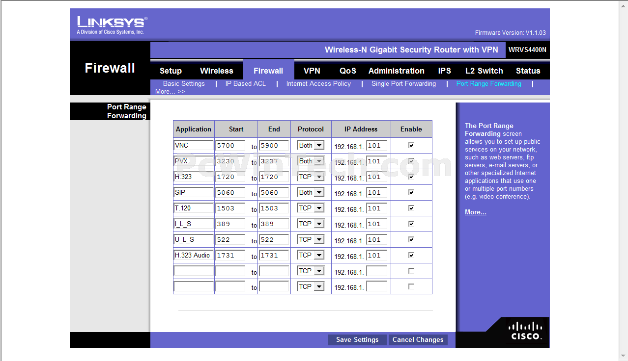Click the IP address field for SIP row
Screen dimensions: 628x361
[376, 192]
